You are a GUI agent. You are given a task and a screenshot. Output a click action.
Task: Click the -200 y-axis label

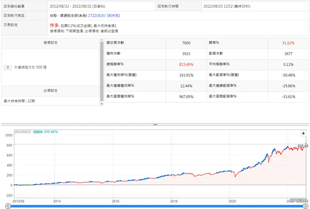pyautogui.click(x=9, y=195)
